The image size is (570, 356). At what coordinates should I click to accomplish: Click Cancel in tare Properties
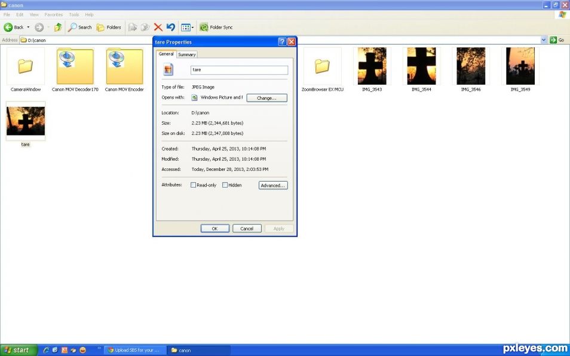[x=247, y=229]
